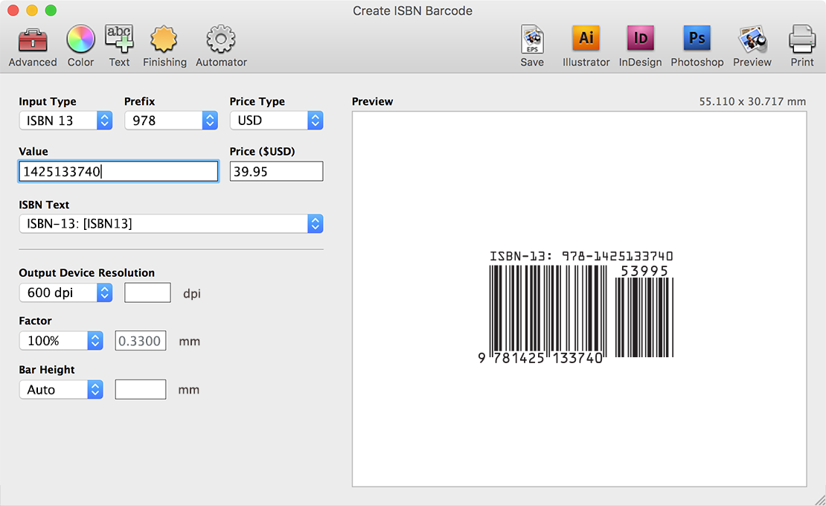The width and height of the screenshot is (826, 506).
Task: Change the Price Type from USD
Action: pyautogui.click(x=276, y=121)
